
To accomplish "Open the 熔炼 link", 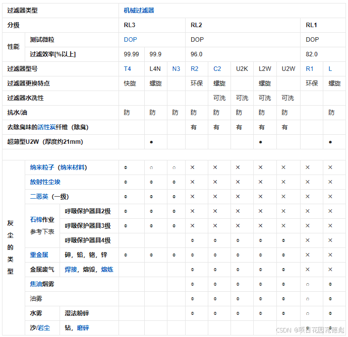I will click(107, 270).
